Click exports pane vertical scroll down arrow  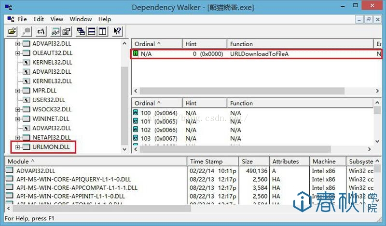click(377, 141)
